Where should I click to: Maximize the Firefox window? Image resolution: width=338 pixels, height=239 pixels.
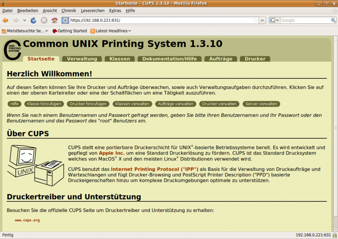tap(326, 3)
